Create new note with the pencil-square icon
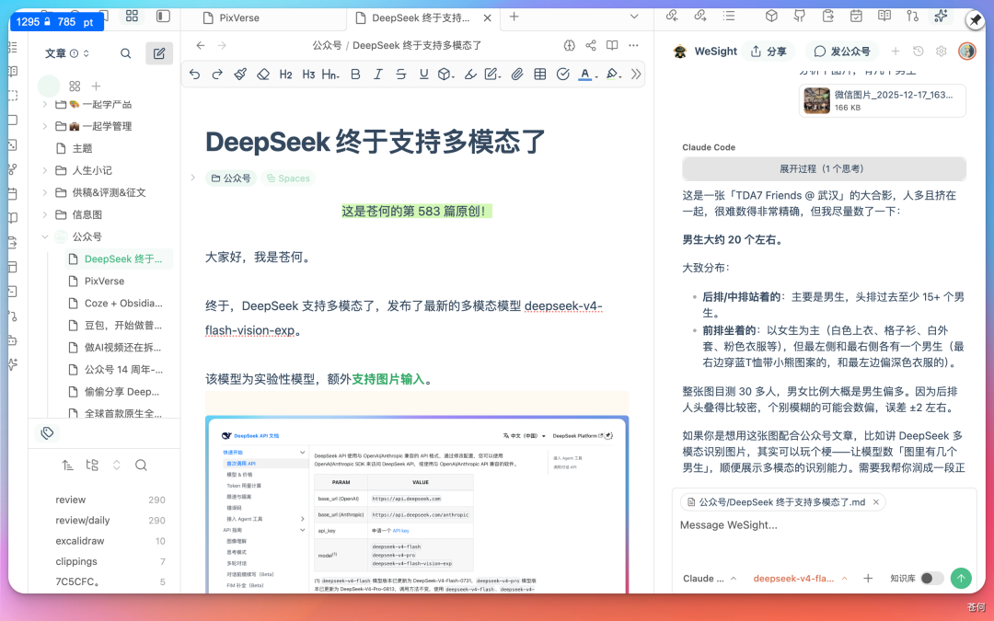Image resolution: width=994 pixels, height=621 pixels. (159, 54)
